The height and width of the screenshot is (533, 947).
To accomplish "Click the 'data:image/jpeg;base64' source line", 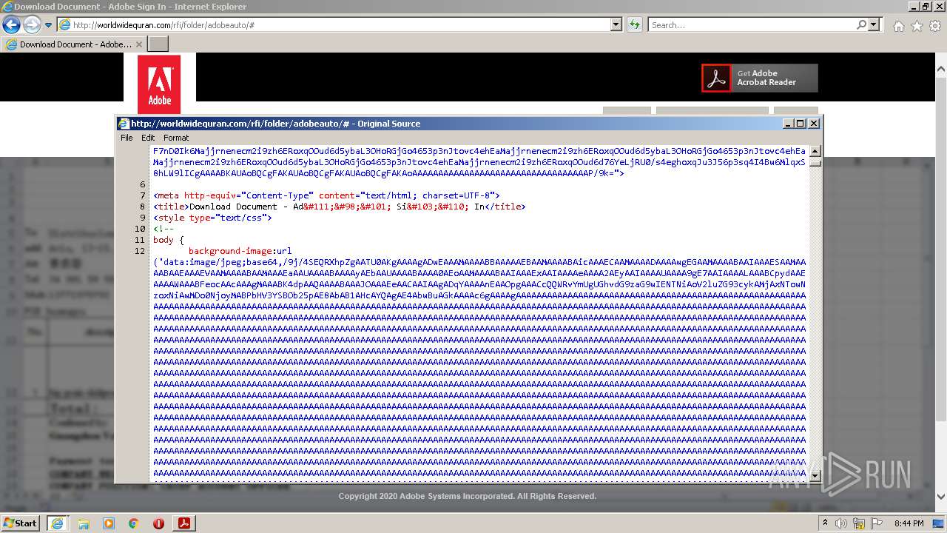I will point(479,262).
